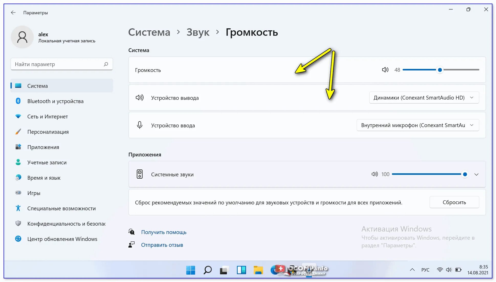The image size is (496, 282).
Task: Click Устройство вывода row label
Action: coord(175,98)
